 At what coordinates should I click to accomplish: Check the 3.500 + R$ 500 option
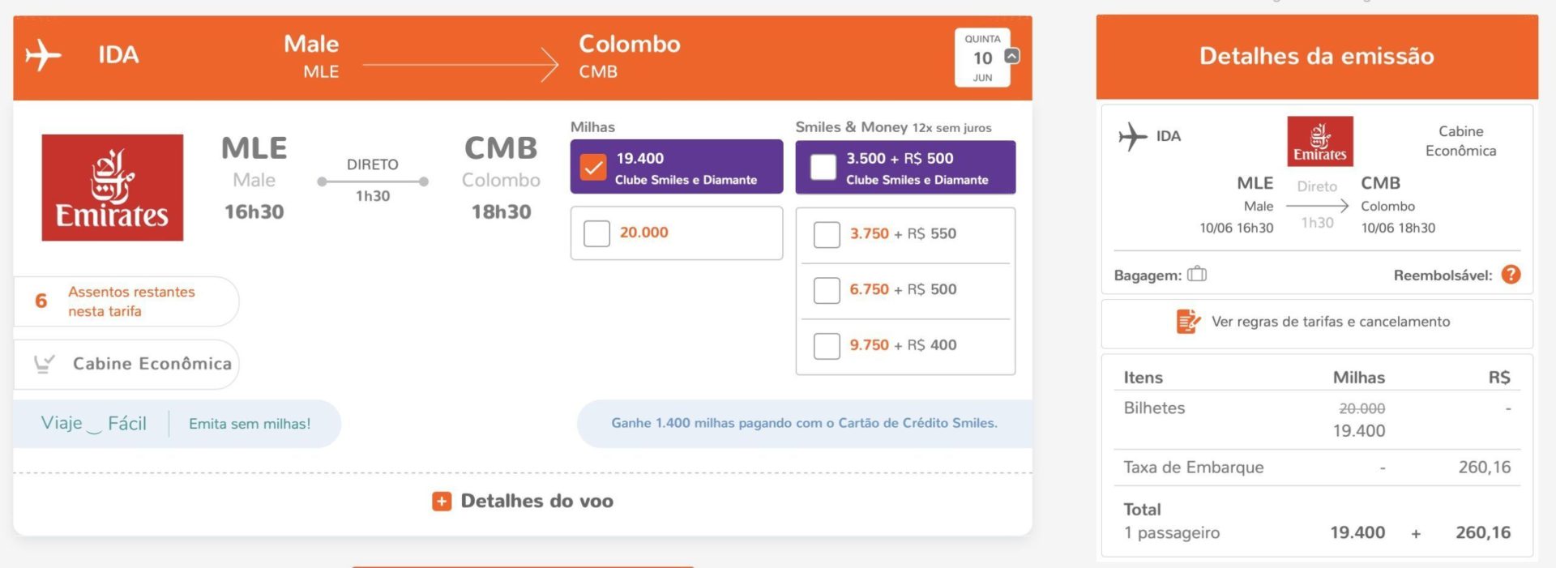[x=823, y=168]
